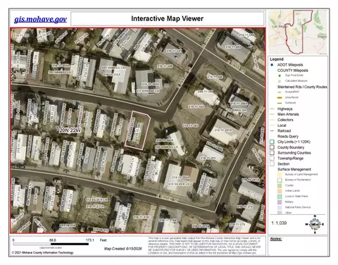Click the 619 SILVER LN address label
Image resolution: width=338 pixels, height=265 pixels.
coord(179,184)
